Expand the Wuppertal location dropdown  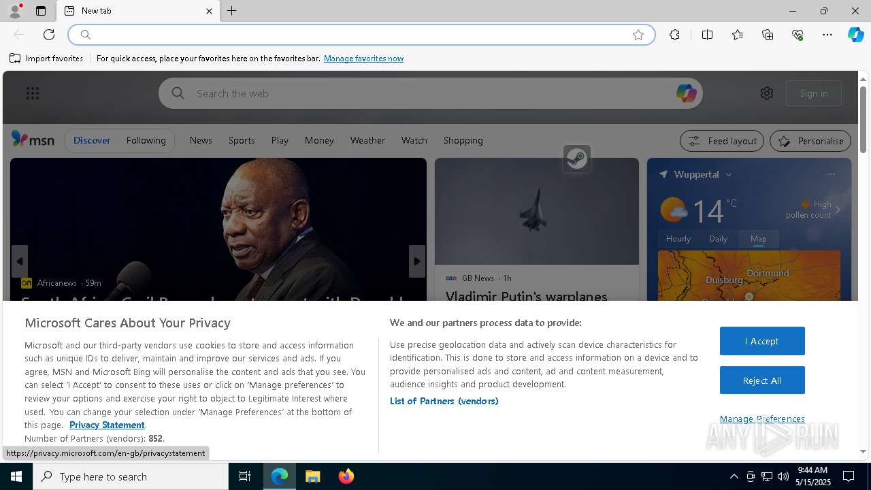(729, 175)
